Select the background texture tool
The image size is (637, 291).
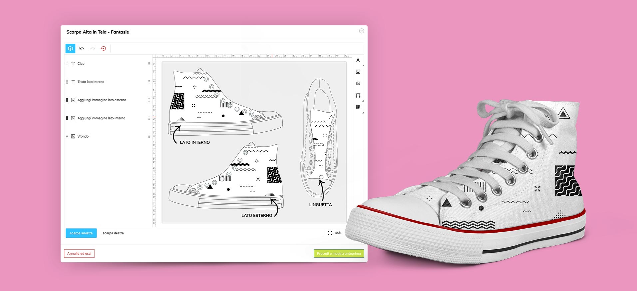point(358,84)
